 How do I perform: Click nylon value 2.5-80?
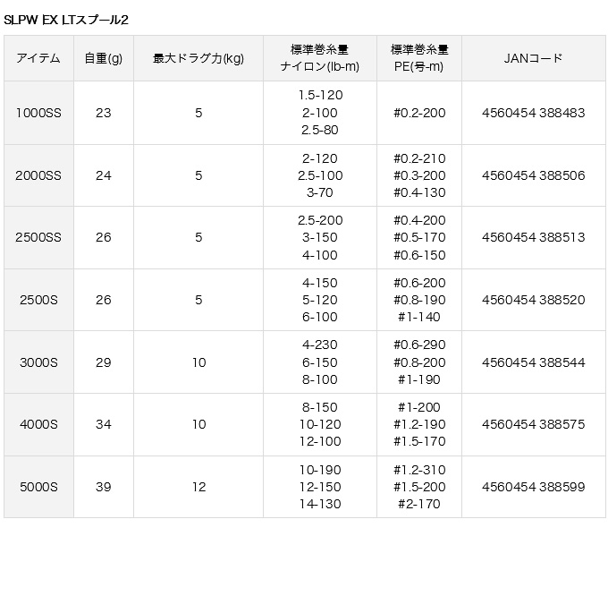(320, 130)
